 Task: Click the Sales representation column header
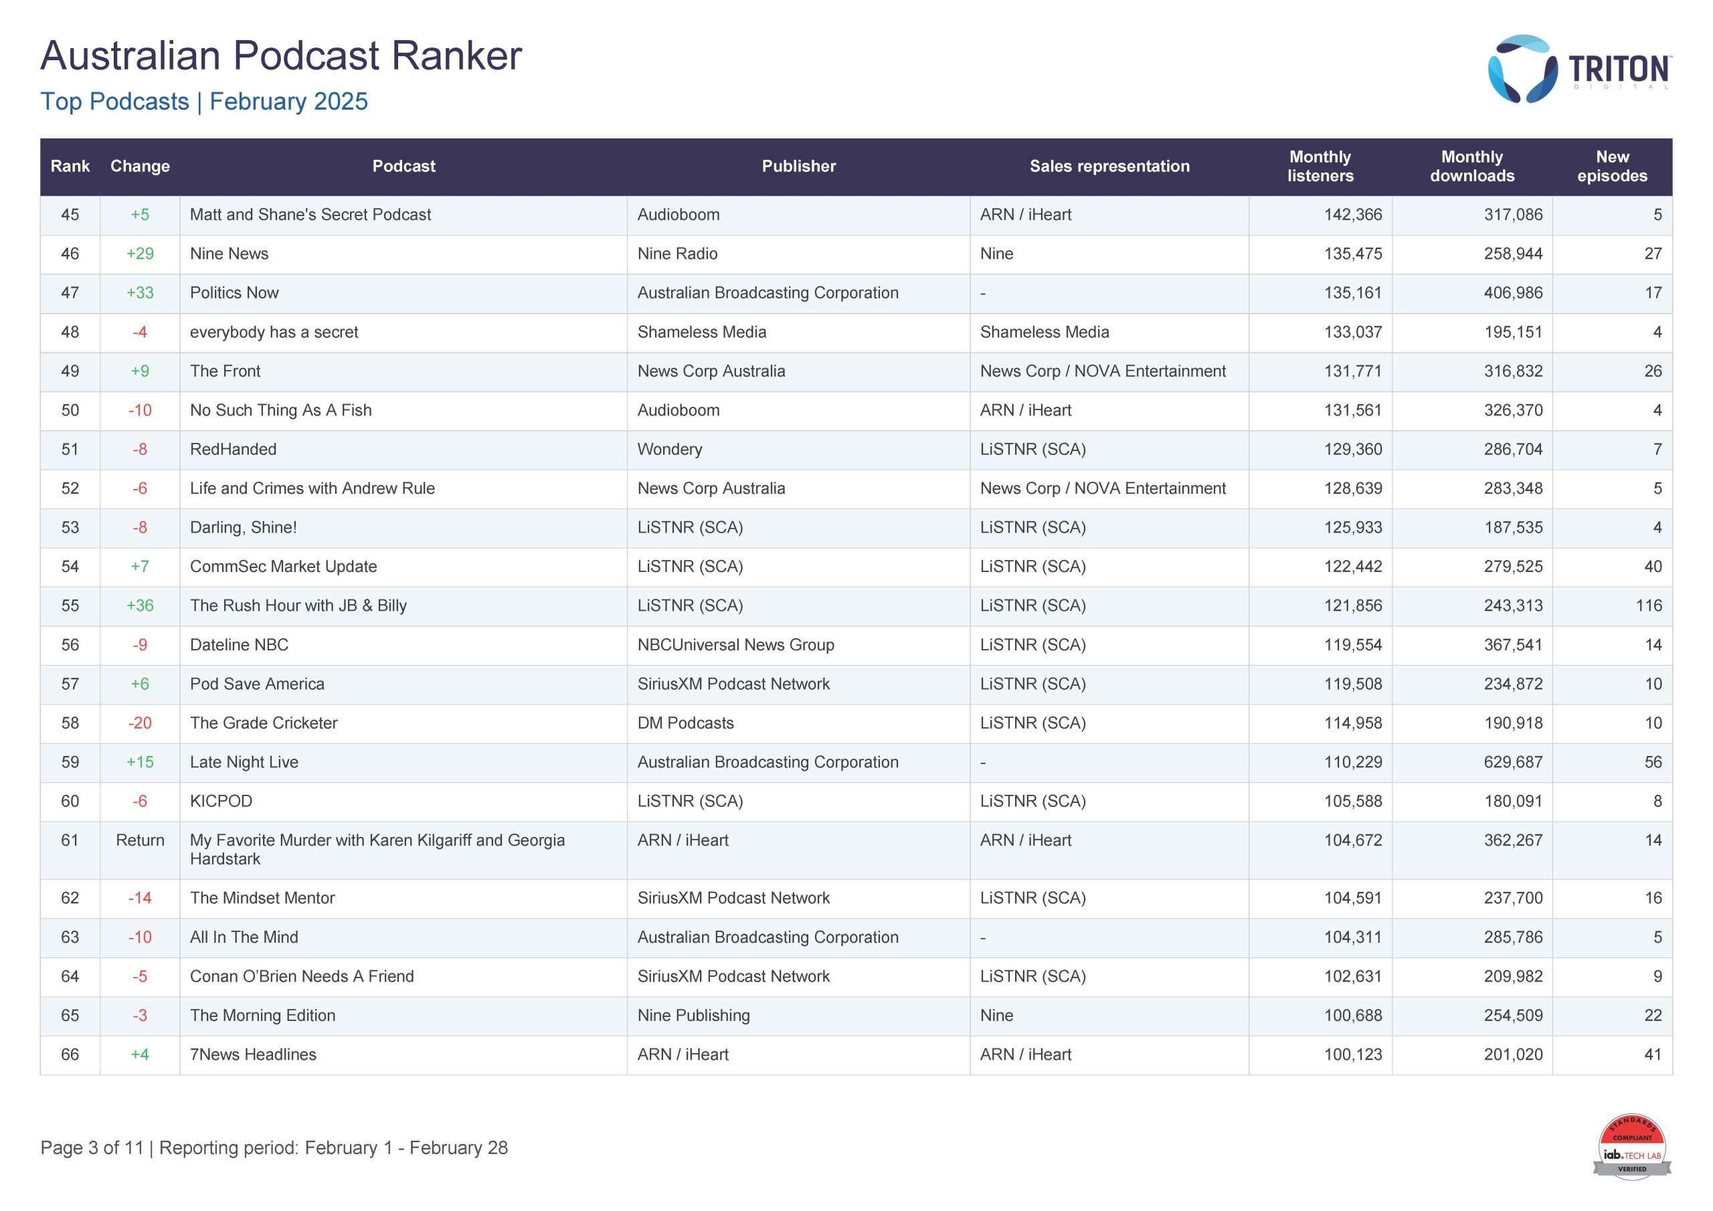(x=1109, y=167)
